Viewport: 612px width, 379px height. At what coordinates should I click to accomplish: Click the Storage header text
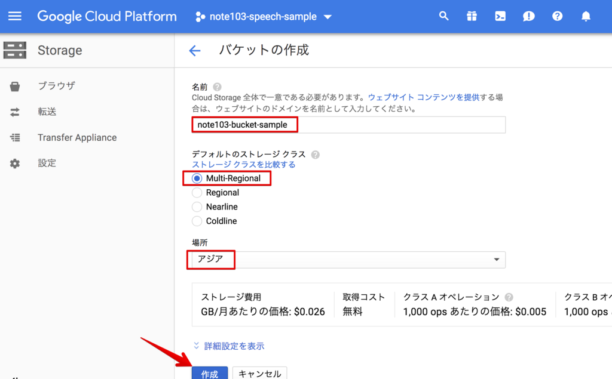(x=60, y=50)
